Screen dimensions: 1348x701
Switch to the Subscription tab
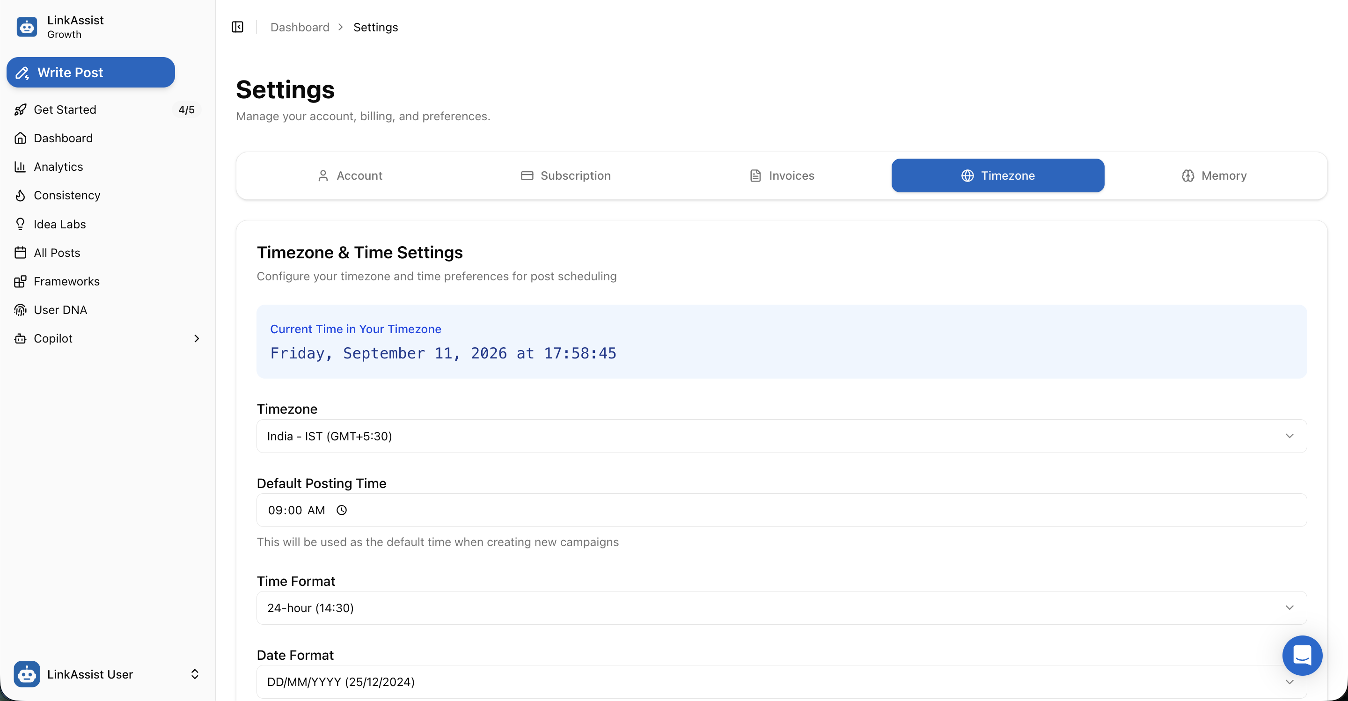(x=566, y=176)
